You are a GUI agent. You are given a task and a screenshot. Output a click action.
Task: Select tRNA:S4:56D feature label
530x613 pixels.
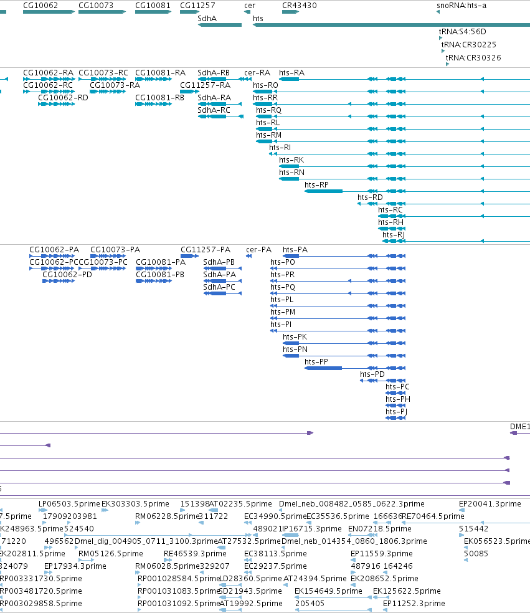coord(462,32)
